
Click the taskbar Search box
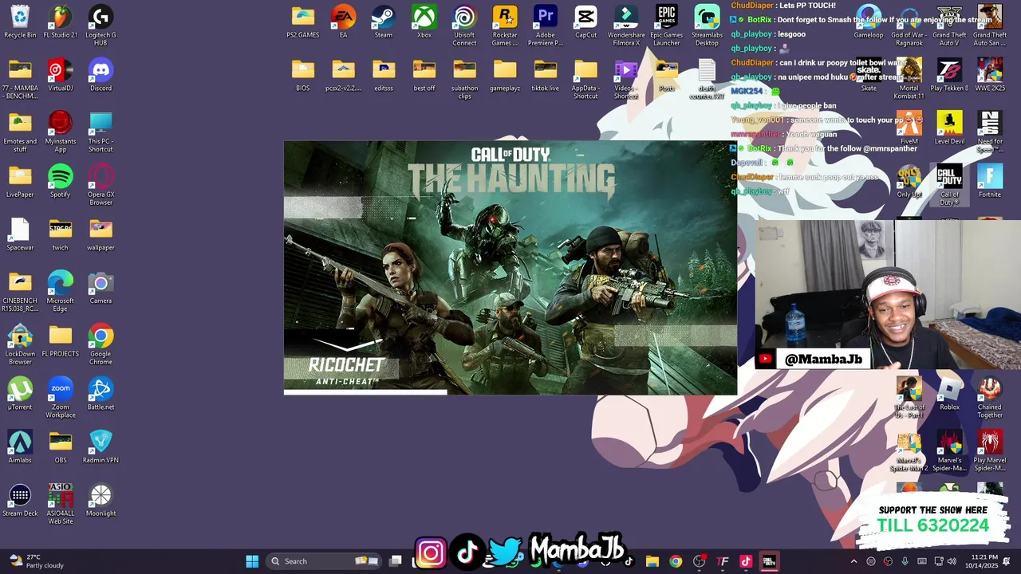pos(324,561)
